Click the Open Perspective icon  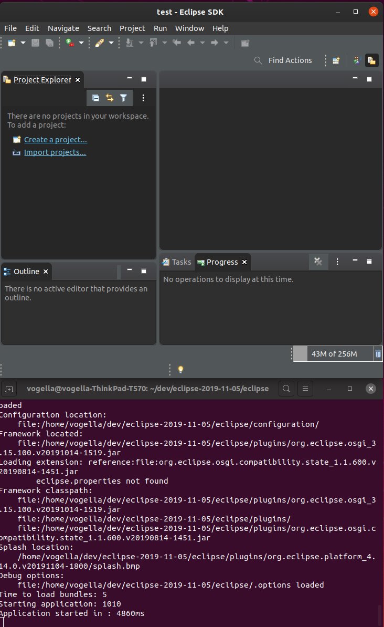(x=336, y=60)
